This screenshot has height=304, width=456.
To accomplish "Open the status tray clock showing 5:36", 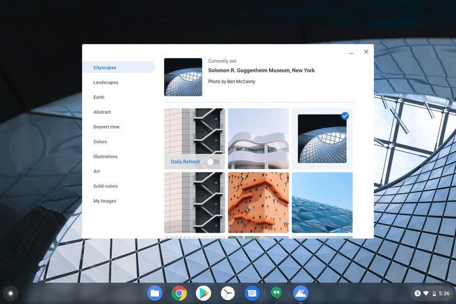I will pos(444,293).
